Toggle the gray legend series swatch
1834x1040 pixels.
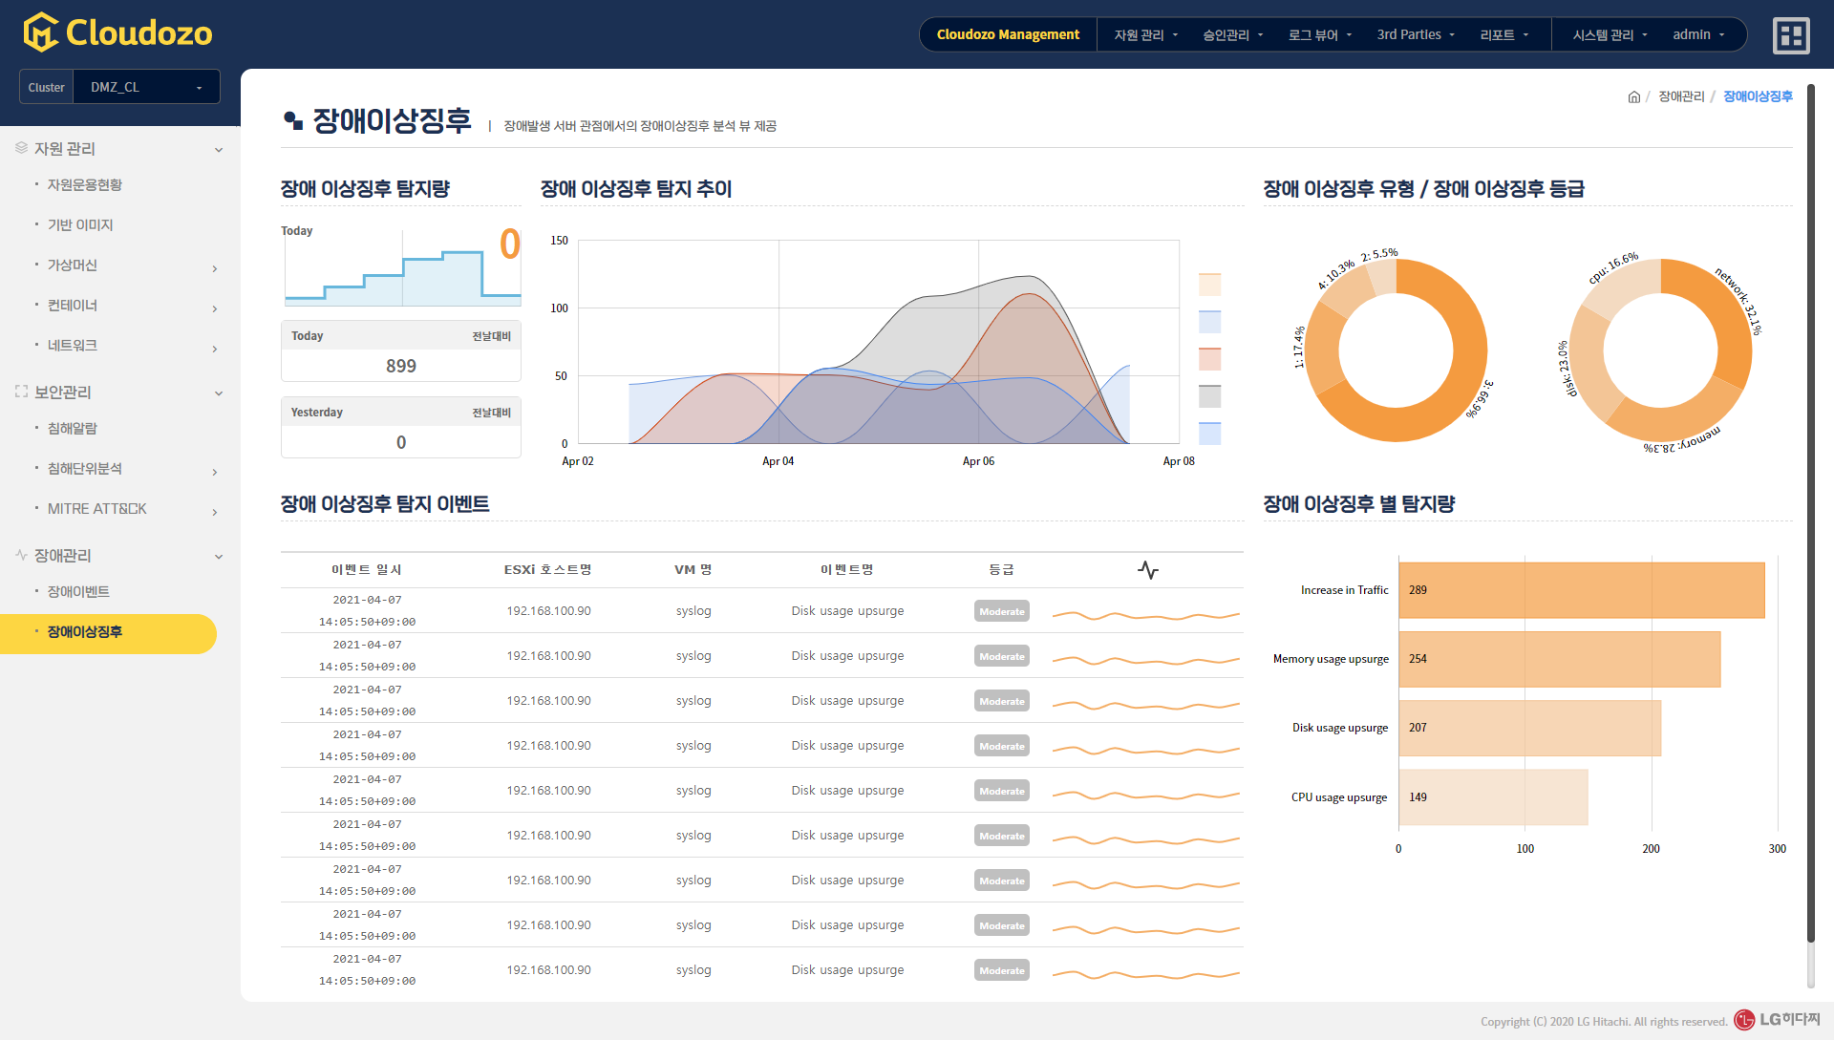[x=1209, y=396]
